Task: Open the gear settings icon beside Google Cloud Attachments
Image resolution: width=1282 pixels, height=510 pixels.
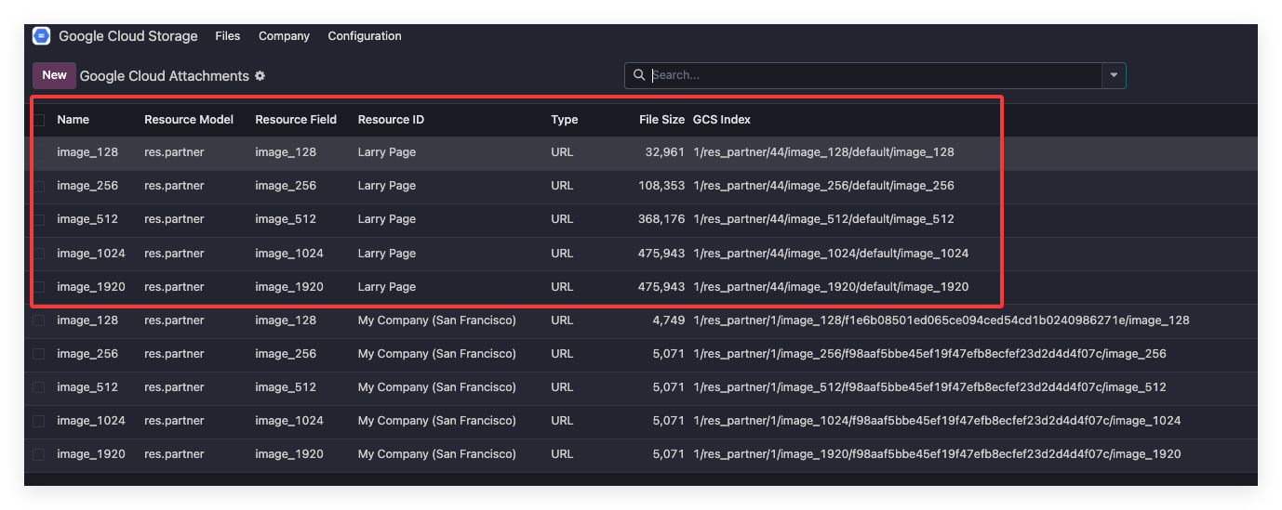Action: click(260, 76)
